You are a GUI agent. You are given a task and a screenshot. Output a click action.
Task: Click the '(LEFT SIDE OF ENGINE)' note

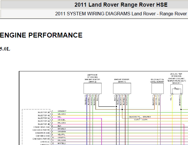tap(93, 76)
